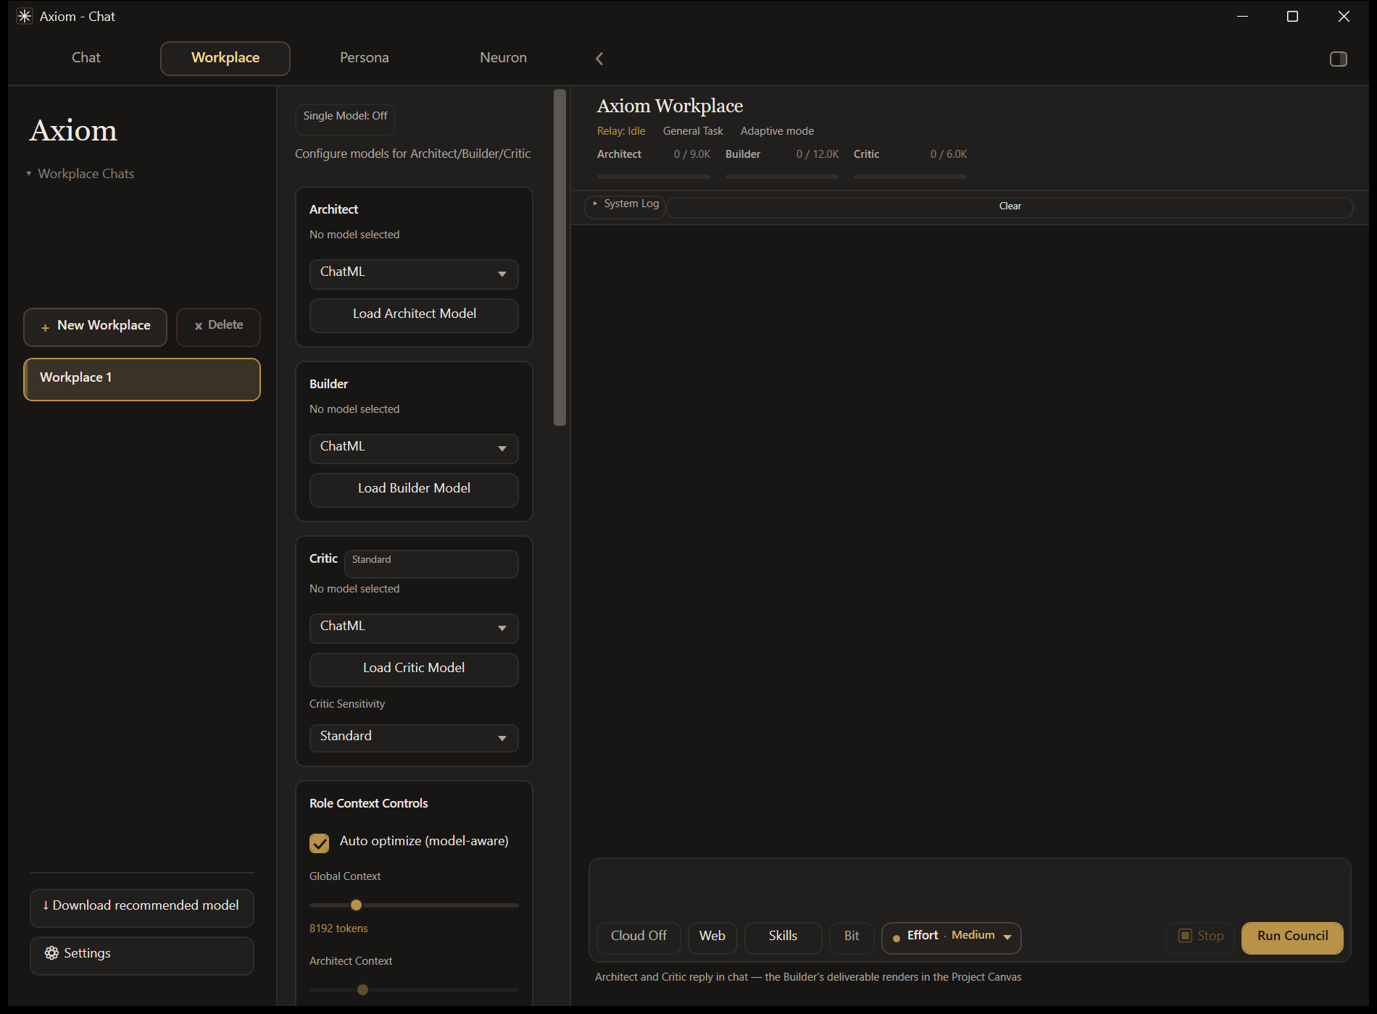1377x1014 pixels.
Task: Click the council prompt input area
Action: coord(970,889)
